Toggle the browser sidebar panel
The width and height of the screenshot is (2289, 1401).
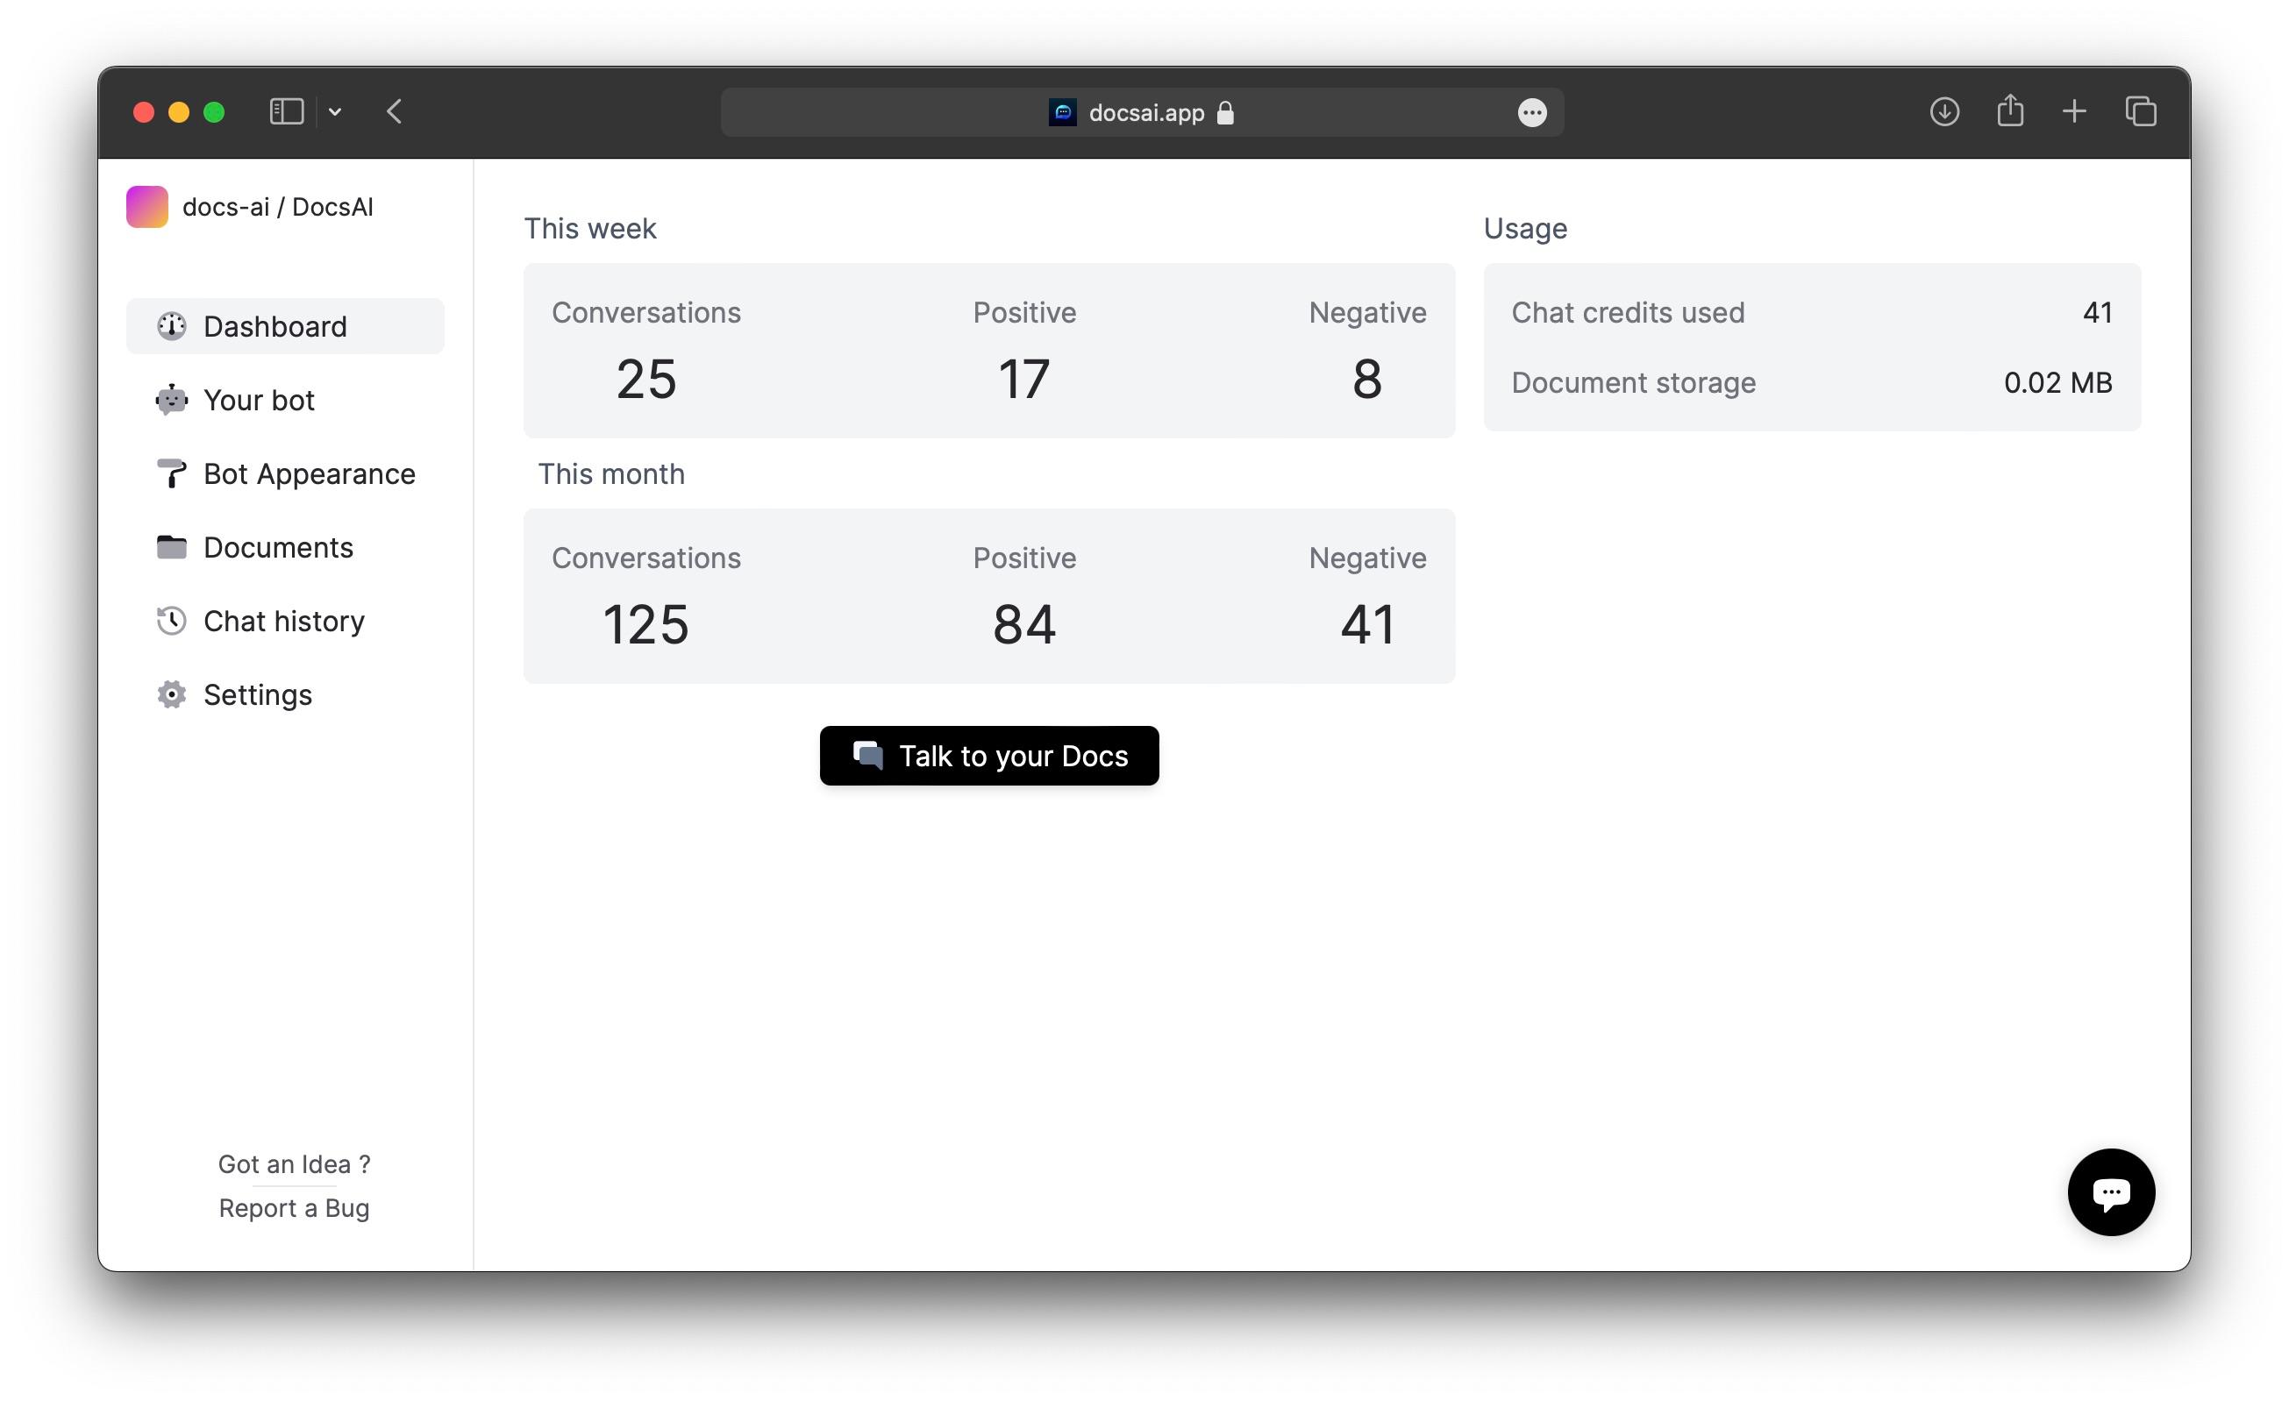click(286, 112)
